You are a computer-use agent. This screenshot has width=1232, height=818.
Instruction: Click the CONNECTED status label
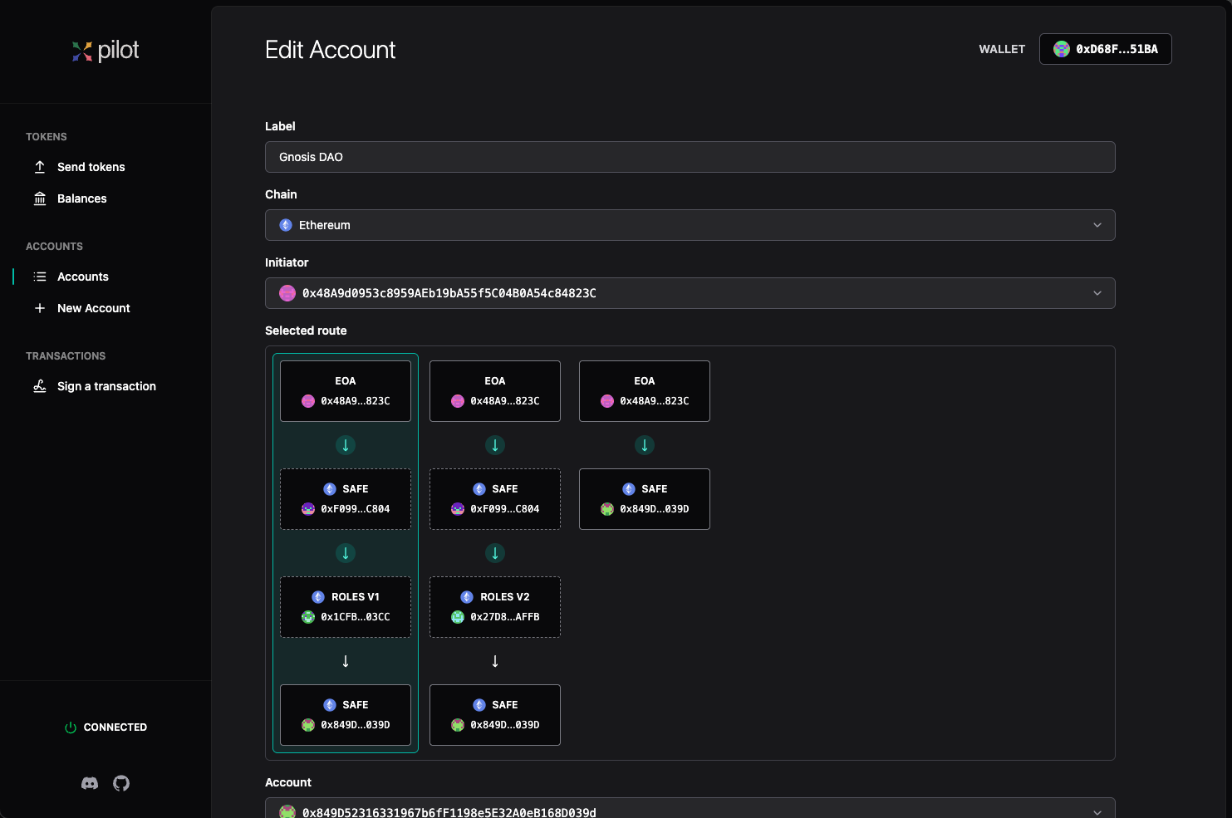tap(115, 727)
